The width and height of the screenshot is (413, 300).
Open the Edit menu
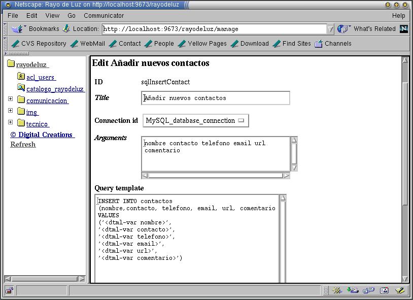(31, 16)
